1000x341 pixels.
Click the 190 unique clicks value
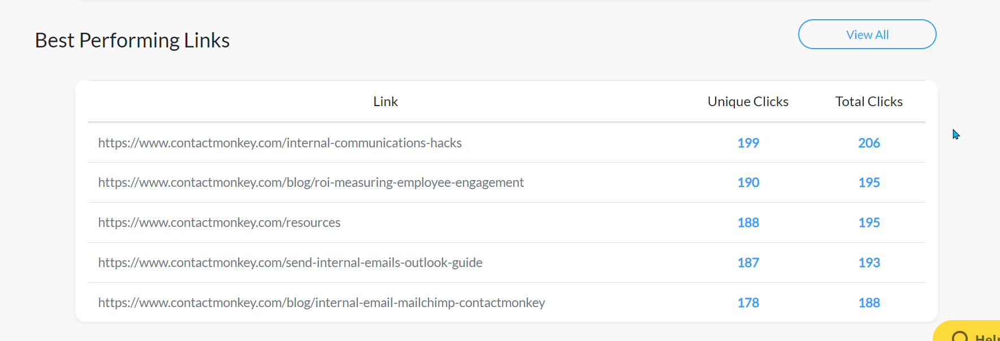tap(748, 182)
